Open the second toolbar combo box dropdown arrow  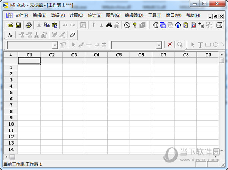tap(159, 45)
